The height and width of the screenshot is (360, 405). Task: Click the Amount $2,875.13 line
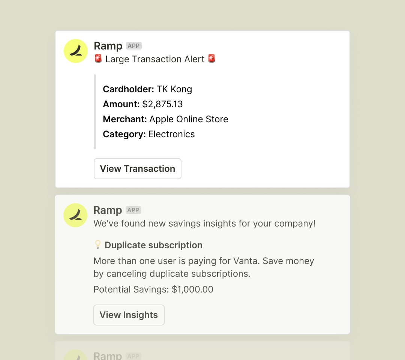(x=143, y=104)
